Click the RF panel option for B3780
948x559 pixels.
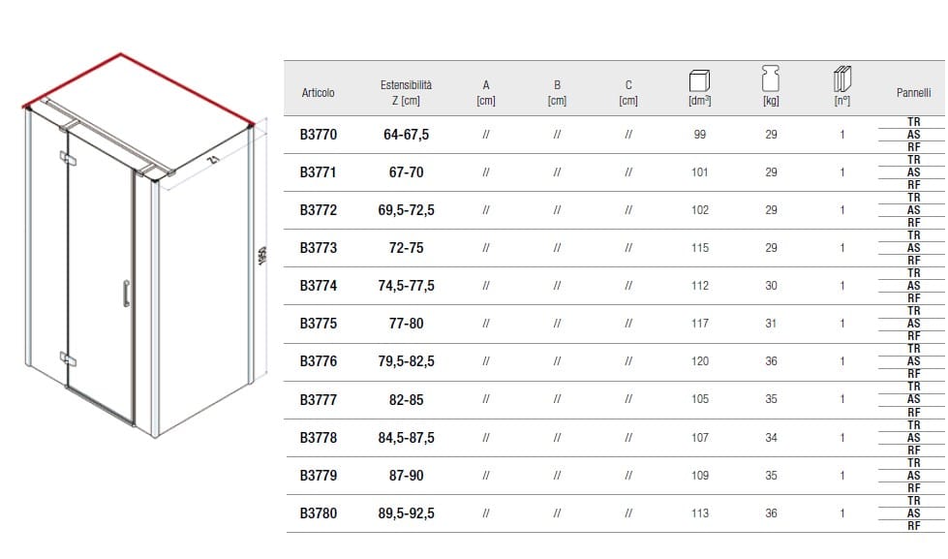pyautogui.click(x=913, y=526)
